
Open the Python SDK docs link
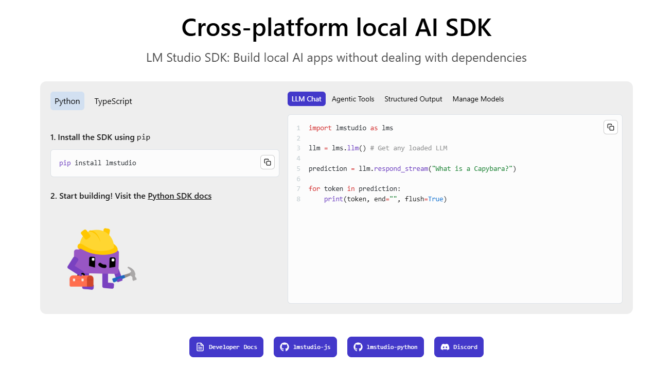(180, 196)
